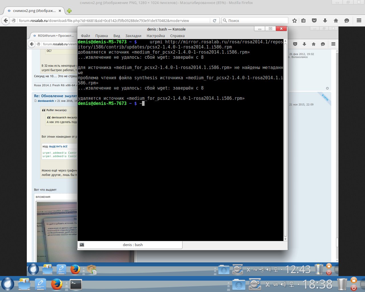Open the Downloads panel in Firefox's top toolbar
Viewport: 365px width, 292px height.
click(325, 21)
